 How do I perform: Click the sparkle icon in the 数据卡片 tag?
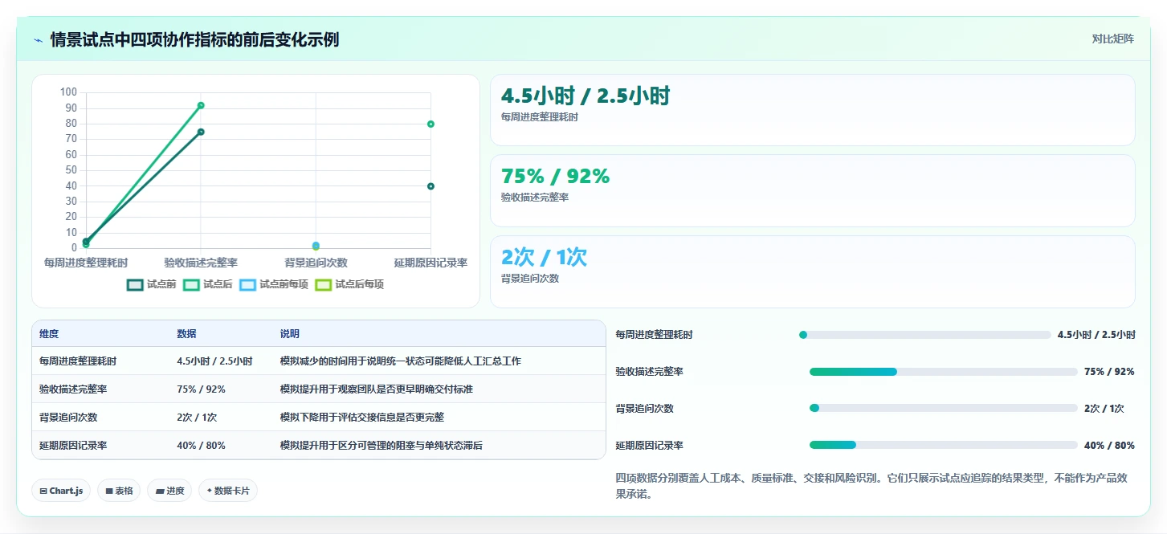coord(210,491)
